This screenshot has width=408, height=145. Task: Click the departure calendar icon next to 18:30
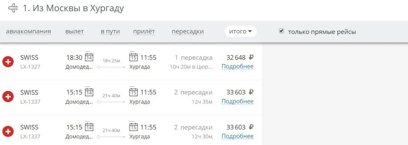(x=89, y=57)
